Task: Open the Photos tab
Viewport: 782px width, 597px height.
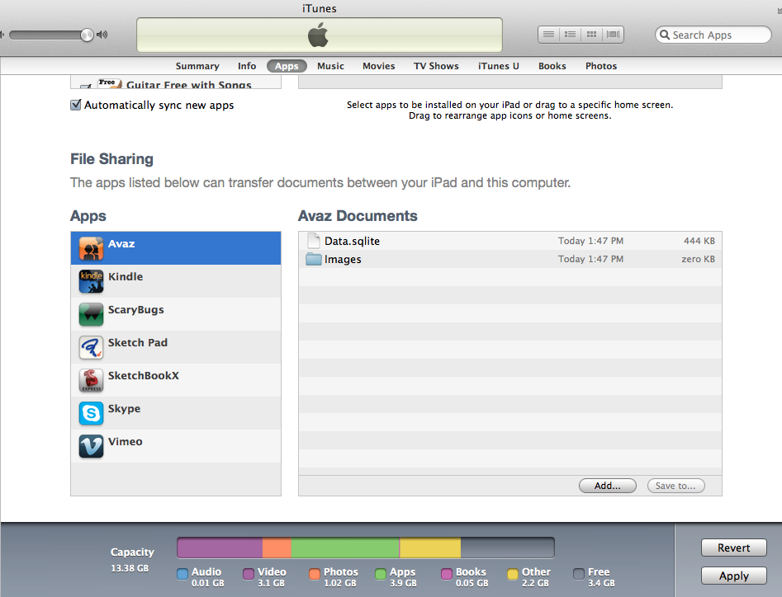Action: 601,66
